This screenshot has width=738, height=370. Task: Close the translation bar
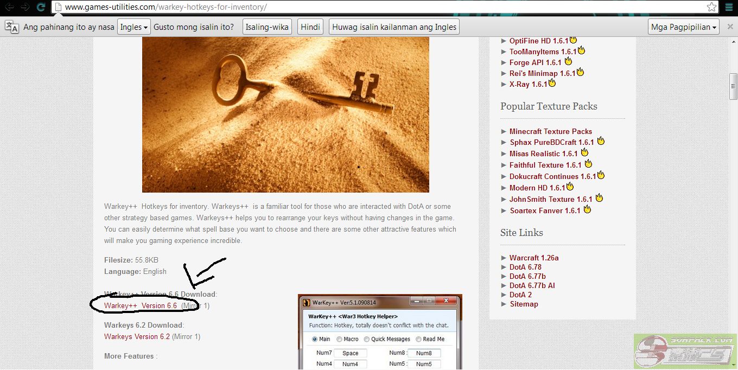pos(729,27)
